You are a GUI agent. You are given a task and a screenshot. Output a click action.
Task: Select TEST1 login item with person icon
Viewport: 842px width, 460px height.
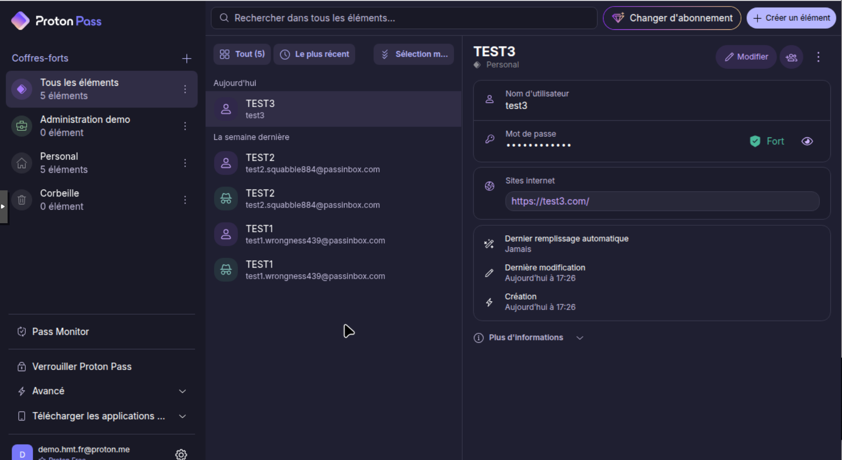coord(333,234)
